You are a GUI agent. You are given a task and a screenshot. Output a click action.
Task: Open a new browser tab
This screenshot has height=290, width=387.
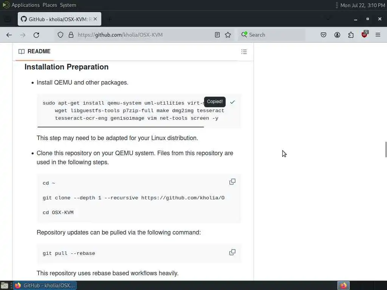(x=109, y=19)
